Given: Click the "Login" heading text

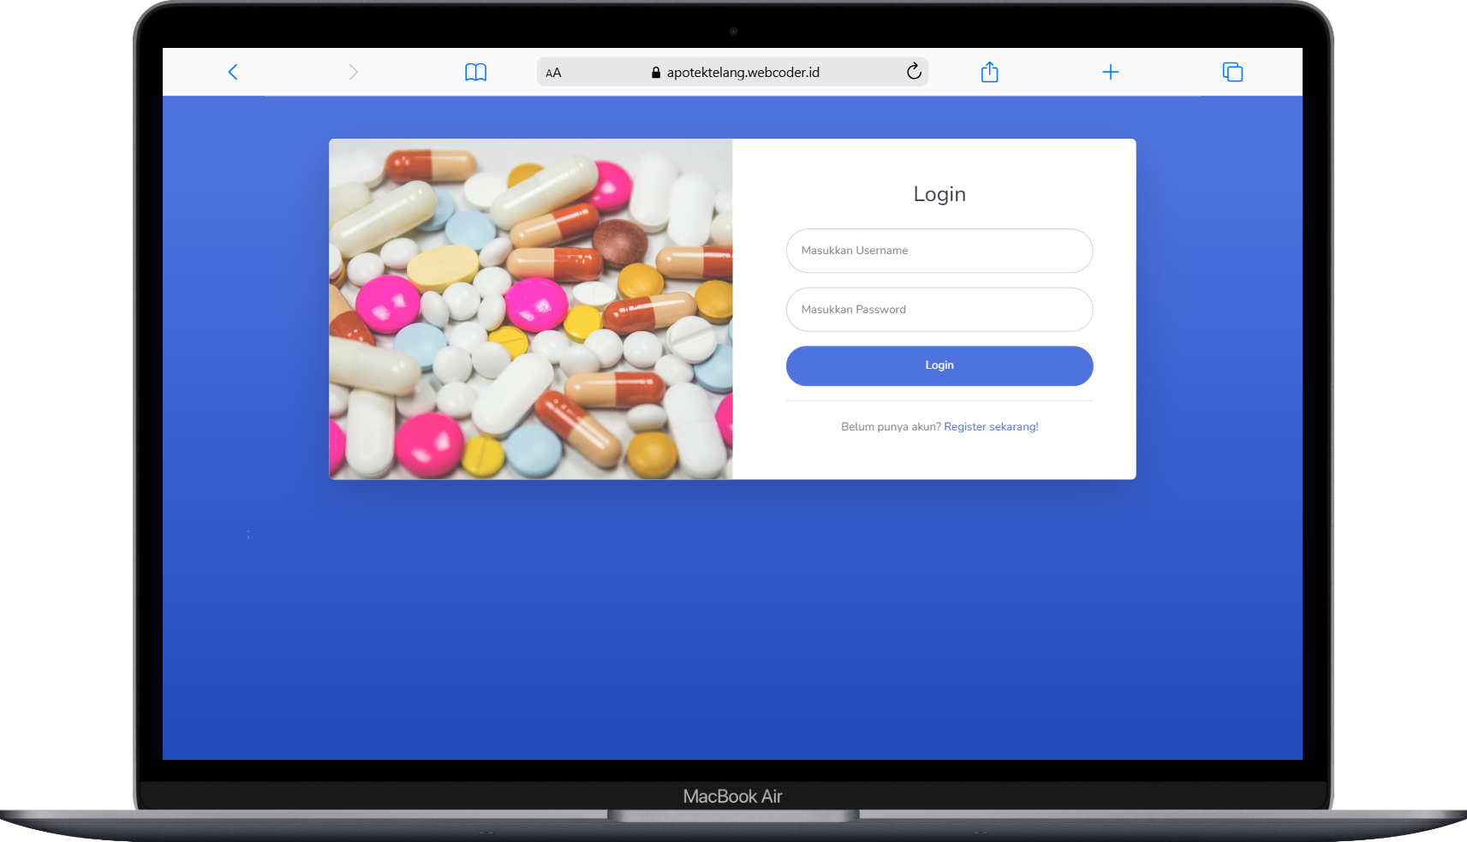Looking at the screenshot, I should click(939, 194).
